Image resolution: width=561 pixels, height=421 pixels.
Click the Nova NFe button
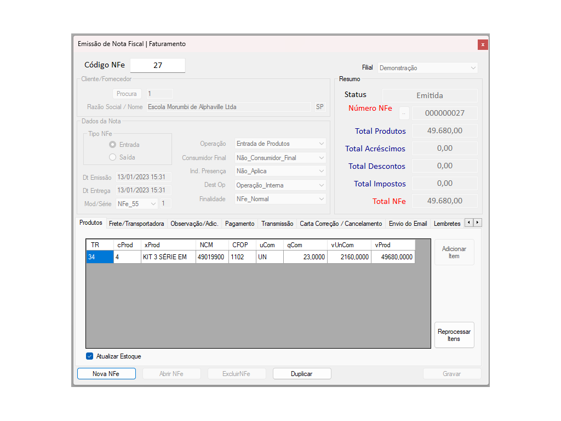[106, 374]
